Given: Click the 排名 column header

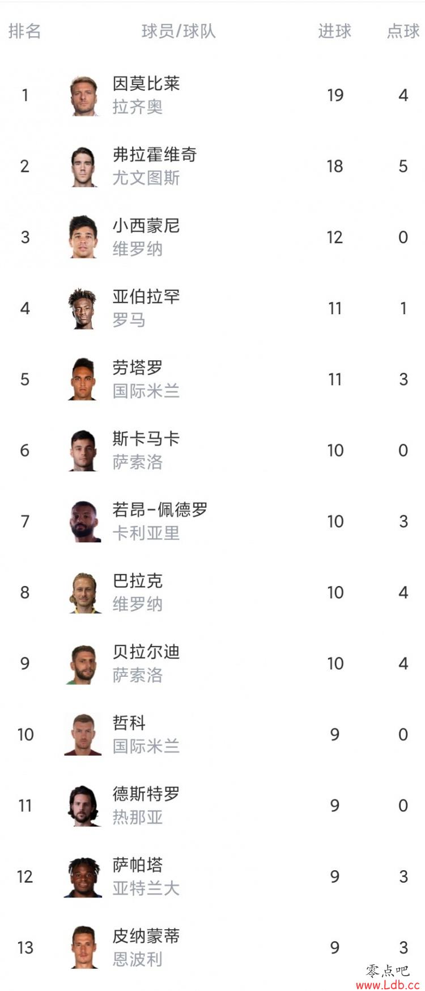Looking at the screenshot, I should coord(25,31).
